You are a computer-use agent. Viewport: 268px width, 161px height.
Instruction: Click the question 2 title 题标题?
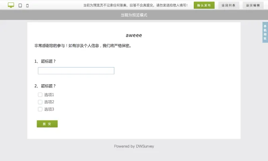coord(48,86)
